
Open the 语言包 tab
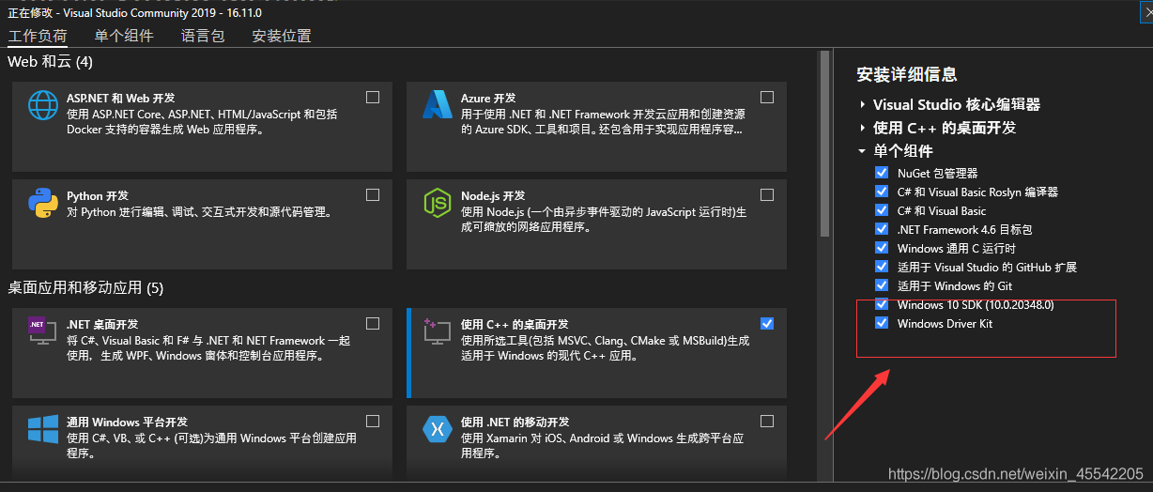click(203, 36)
